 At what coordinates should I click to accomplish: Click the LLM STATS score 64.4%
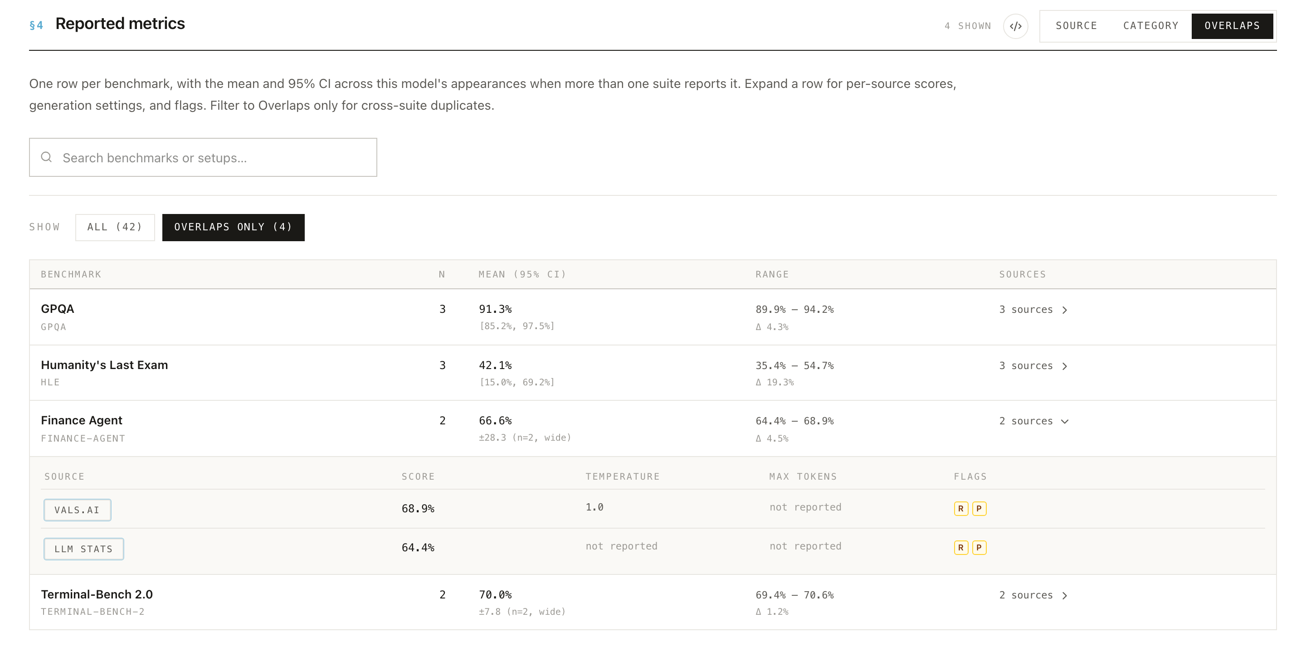click(x=418, y=547)
